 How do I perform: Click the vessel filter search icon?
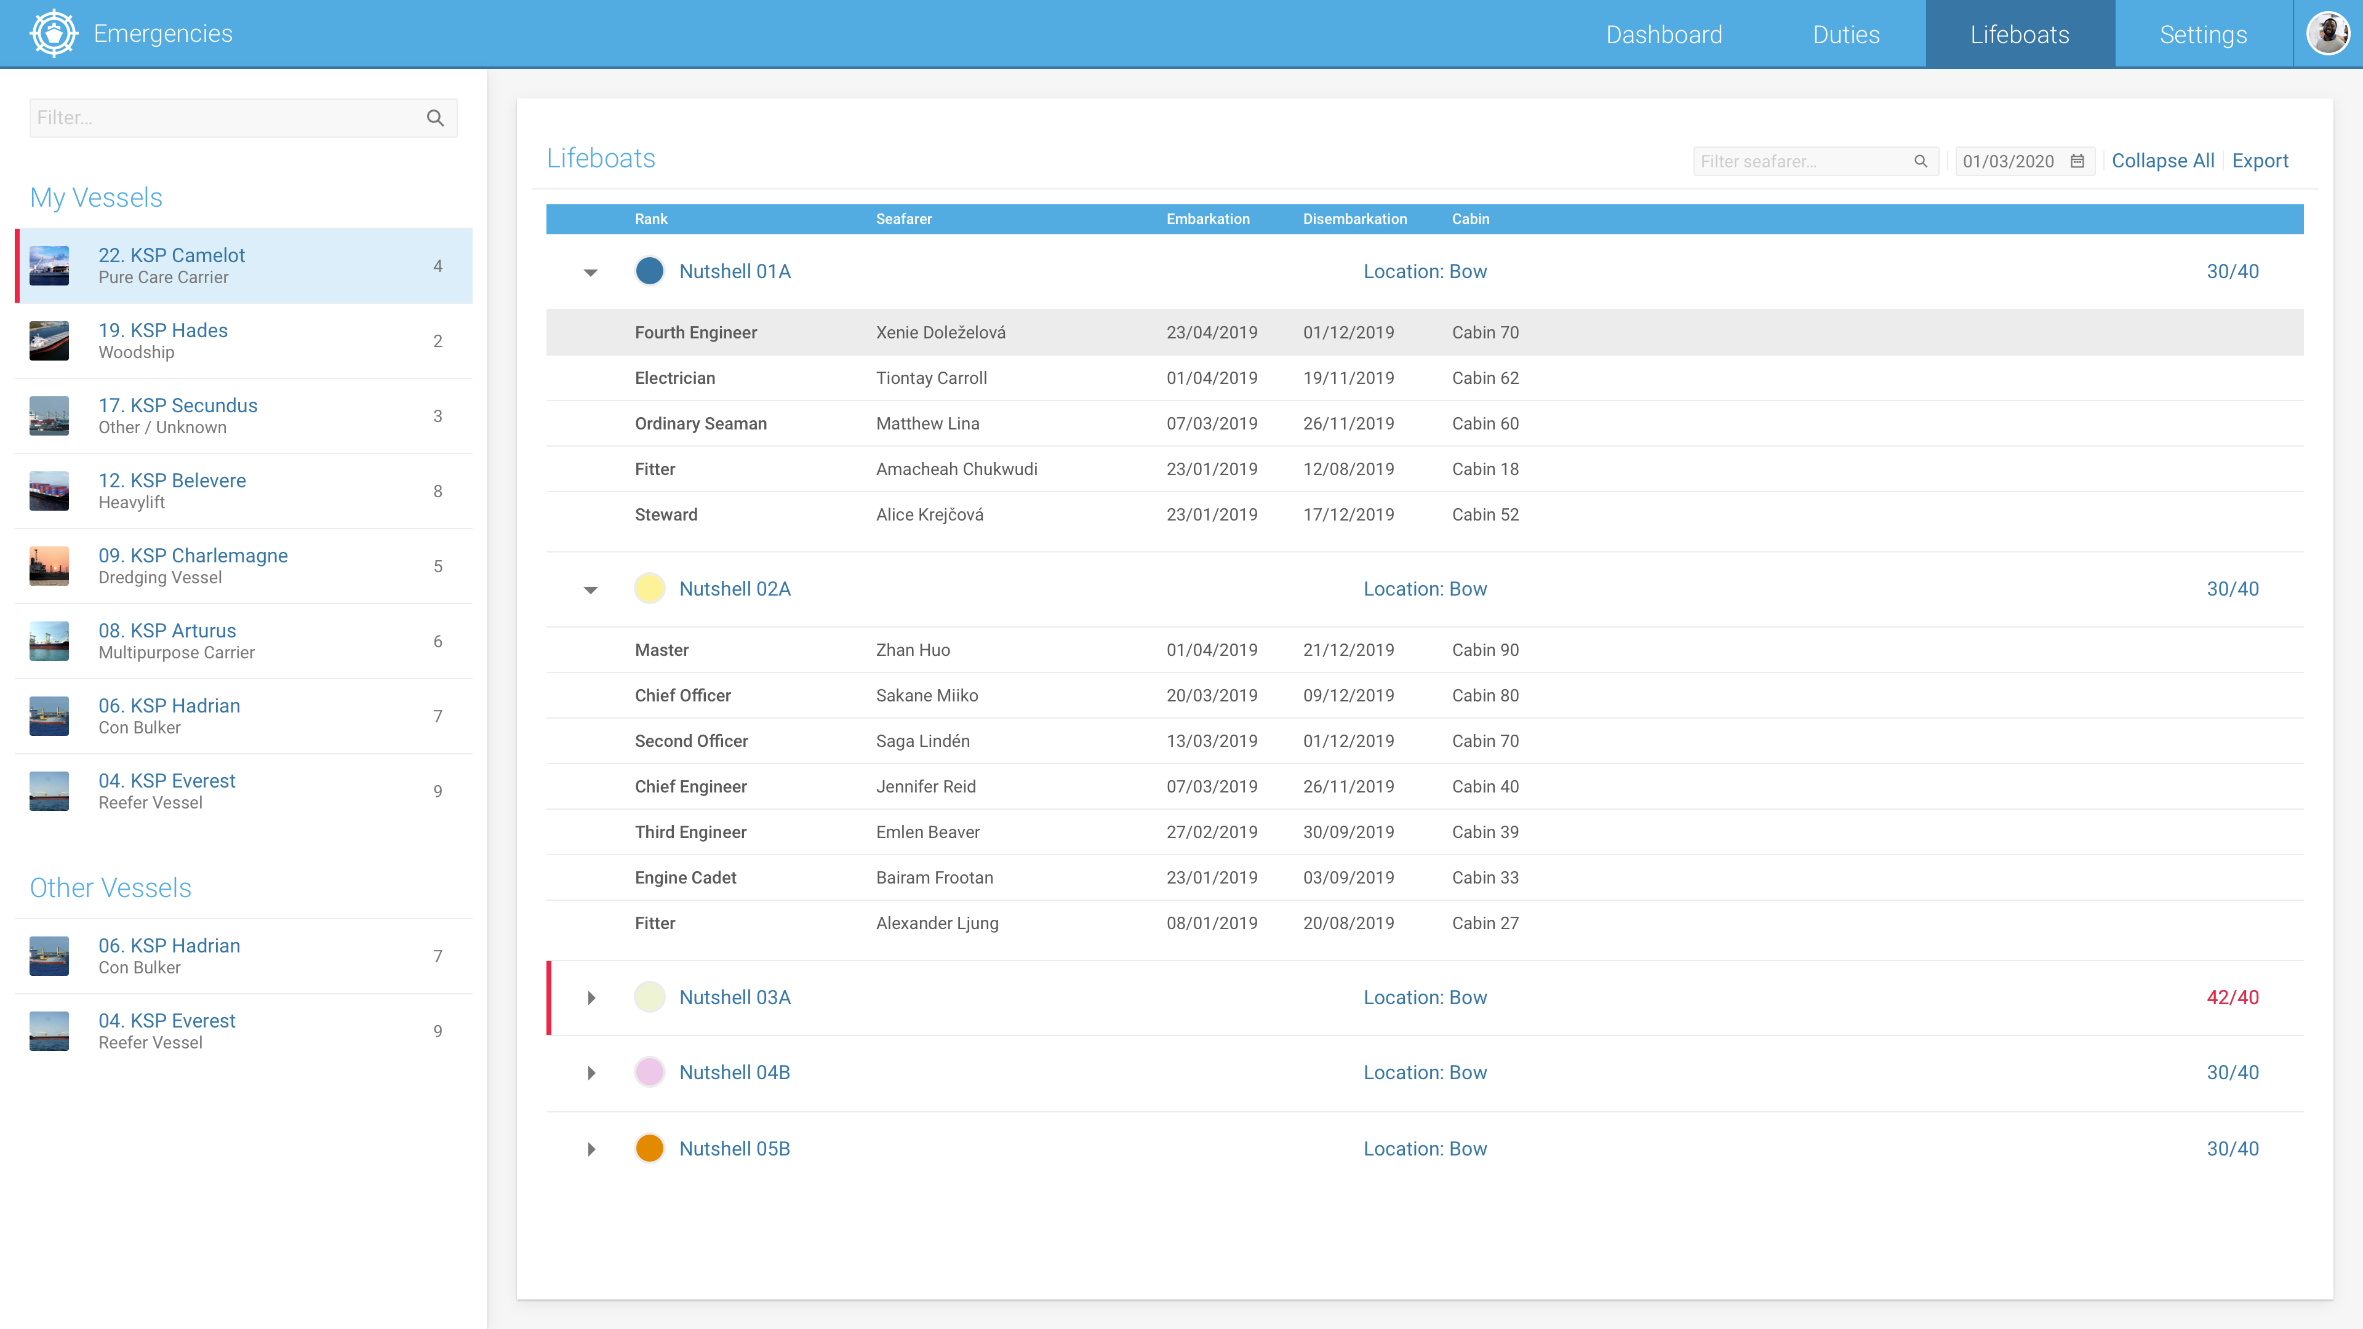coord(435,118)
